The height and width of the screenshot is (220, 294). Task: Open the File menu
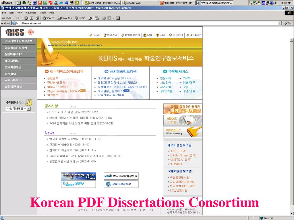(4, 13)
